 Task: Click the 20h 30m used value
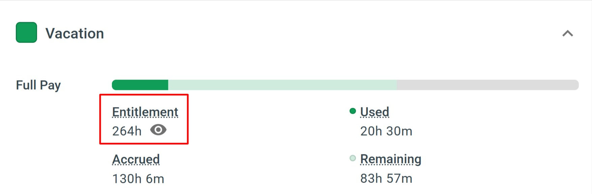tap(386, 131)
